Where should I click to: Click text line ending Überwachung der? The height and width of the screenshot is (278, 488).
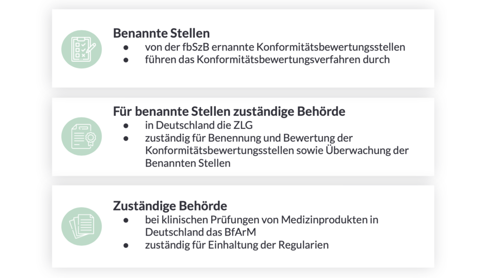click(277, 150)
